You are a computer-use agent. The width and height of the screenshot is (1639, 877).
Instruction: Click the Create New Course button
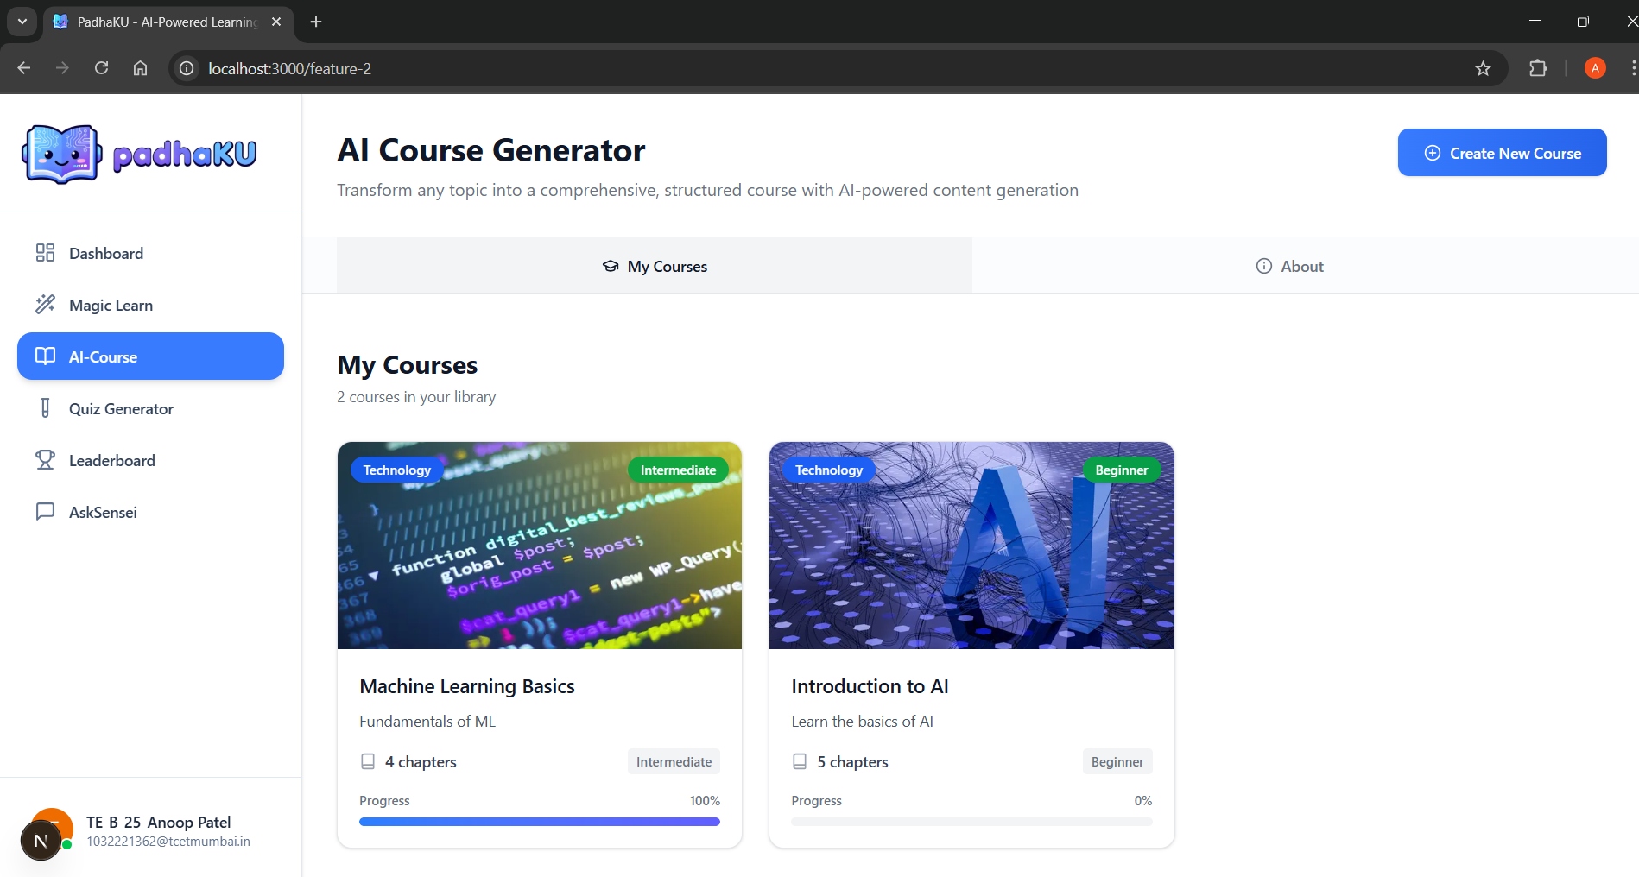point(1502,153)
